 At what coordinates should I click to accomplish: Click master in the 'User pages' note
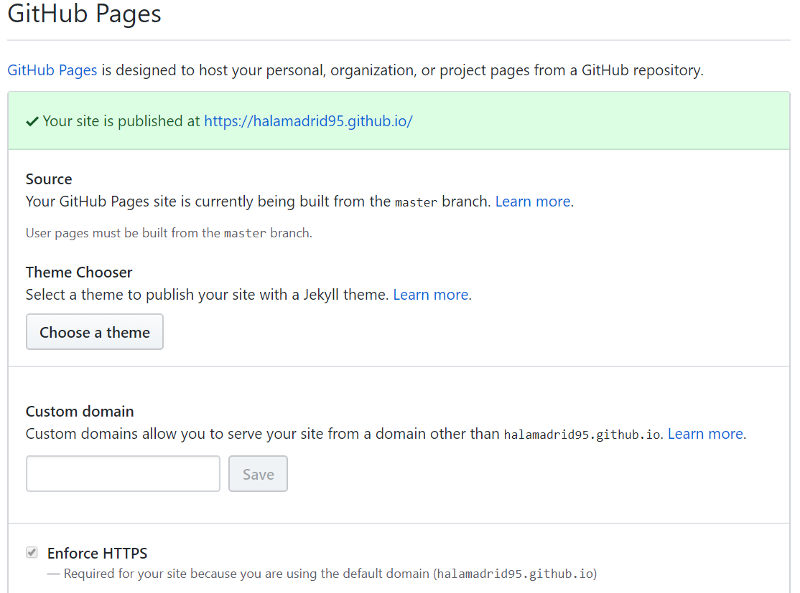pos(245,233)
